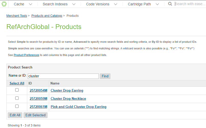206x128 pixels.
Task: Open the Cluster Drop Earring product
Action: [x=67, y=90]
